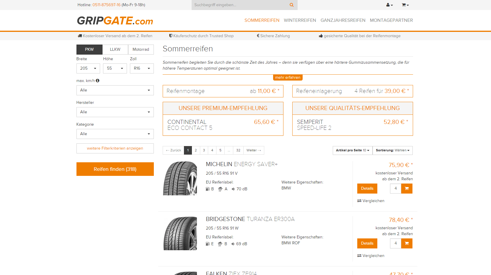Show weitere Filterkriterien anzeigen
The image size is (491, 275).
point(115,148)
